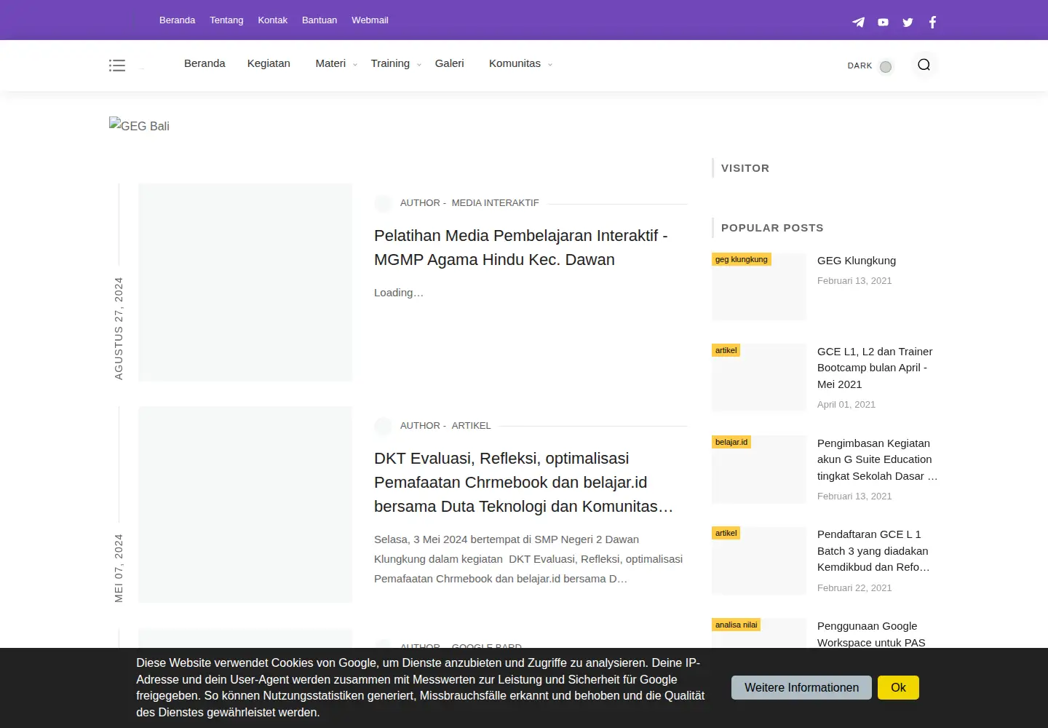Open the search magnifier icon
The width and height of the screenshot is (1048, 728).
tap(924, 65)
